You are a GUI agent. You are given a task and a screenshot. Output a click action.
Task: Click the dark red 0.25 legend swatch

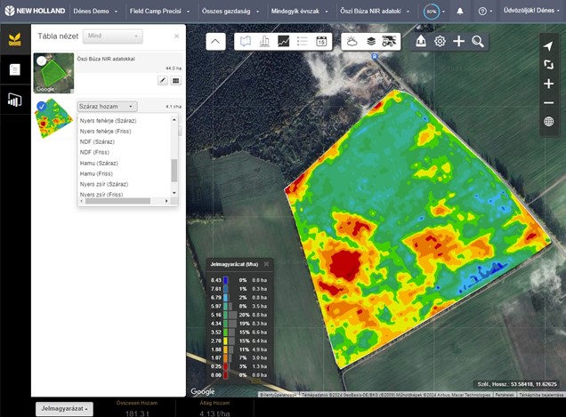coord(226,366)
